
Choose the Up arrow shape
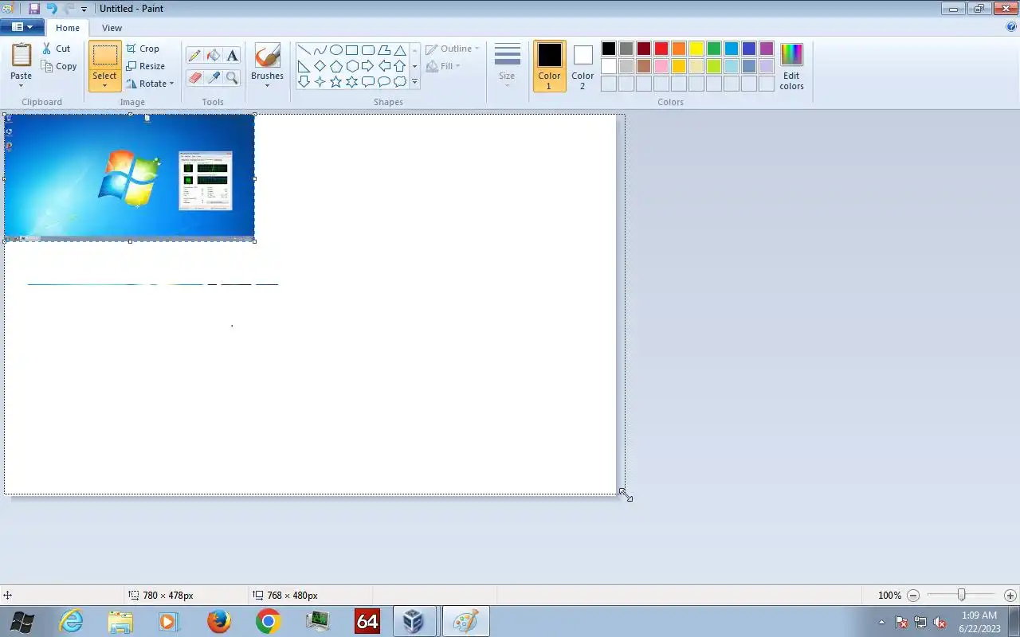click(x=399, y=66)
